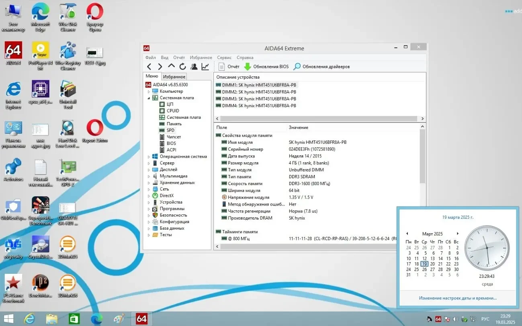Click the РУС language indicator

click(x=485, y=319)
